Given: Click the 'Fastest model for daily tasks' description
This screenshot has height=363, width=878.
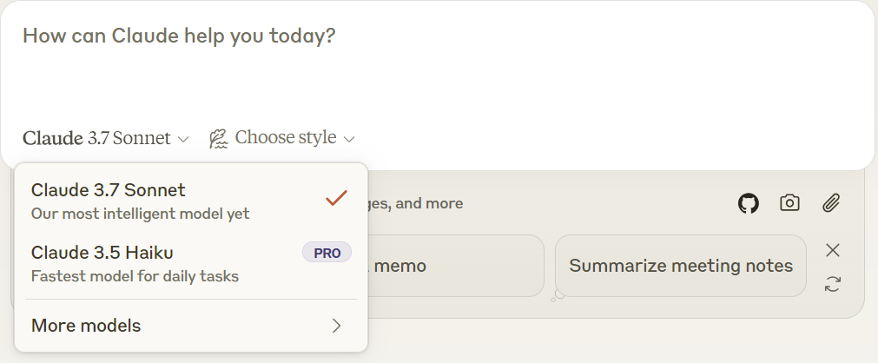Looking at the screenshot, I should pos(135,276).
